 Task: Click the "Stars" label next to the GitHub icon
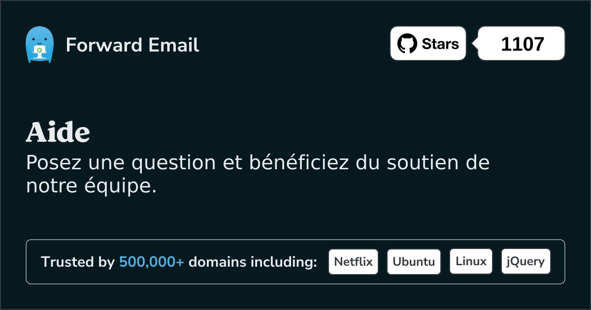point(440,44)
